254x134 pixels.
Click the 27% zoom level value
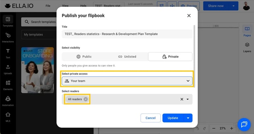point(223,128)
